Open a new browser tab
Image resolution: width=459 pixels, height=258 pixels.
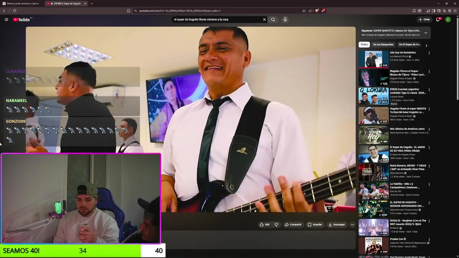91,4
